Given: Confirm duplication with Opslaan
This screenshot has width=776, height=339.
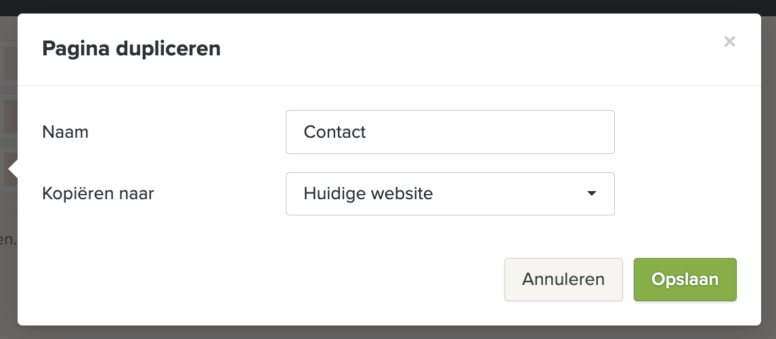Looking at the screenshot, I should 685,280.
